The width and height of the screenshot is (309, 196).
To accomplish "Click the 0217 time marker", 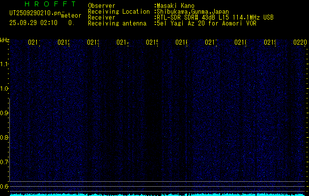I will click(211, 42).
